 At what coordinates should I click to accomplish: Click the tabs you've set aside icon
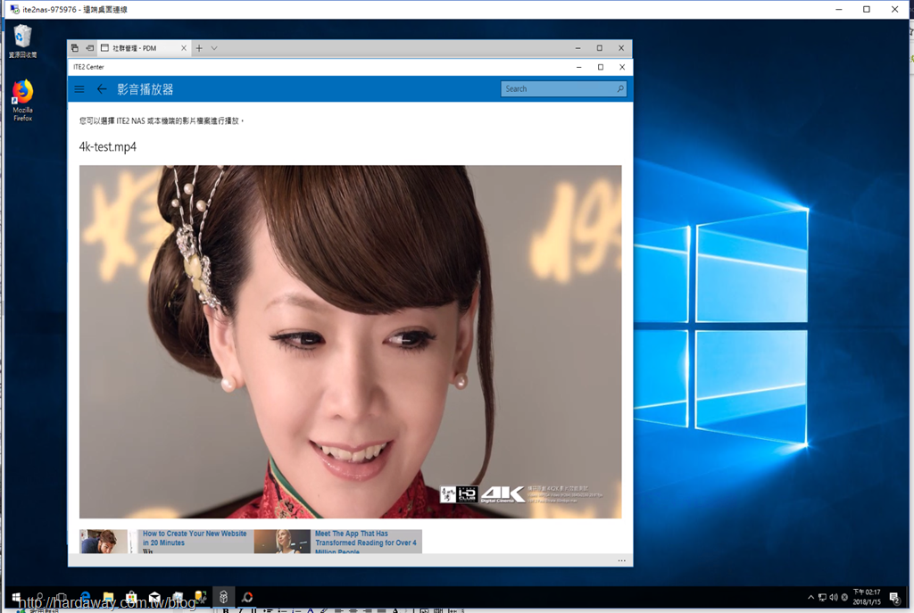75,48
